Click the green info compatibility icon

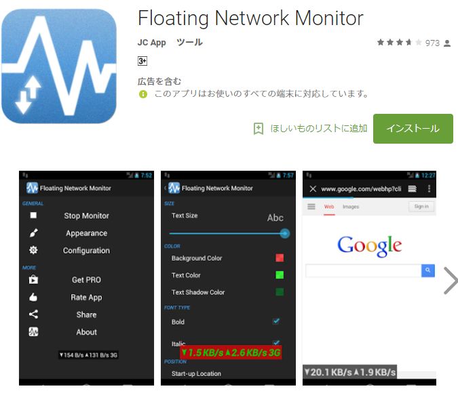pos(143,94)
